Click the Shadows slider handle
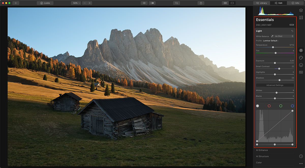This screenshot has width=305, height=168. point(279,80)
